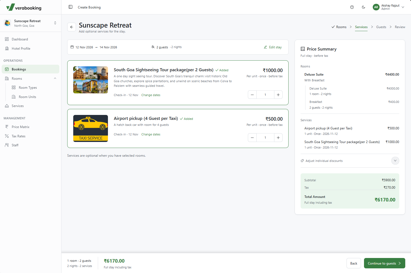This screenshot has width=411, height=273.
Task: Expand Adjust individual discounts chevron
Action: [x=395, y=161]
